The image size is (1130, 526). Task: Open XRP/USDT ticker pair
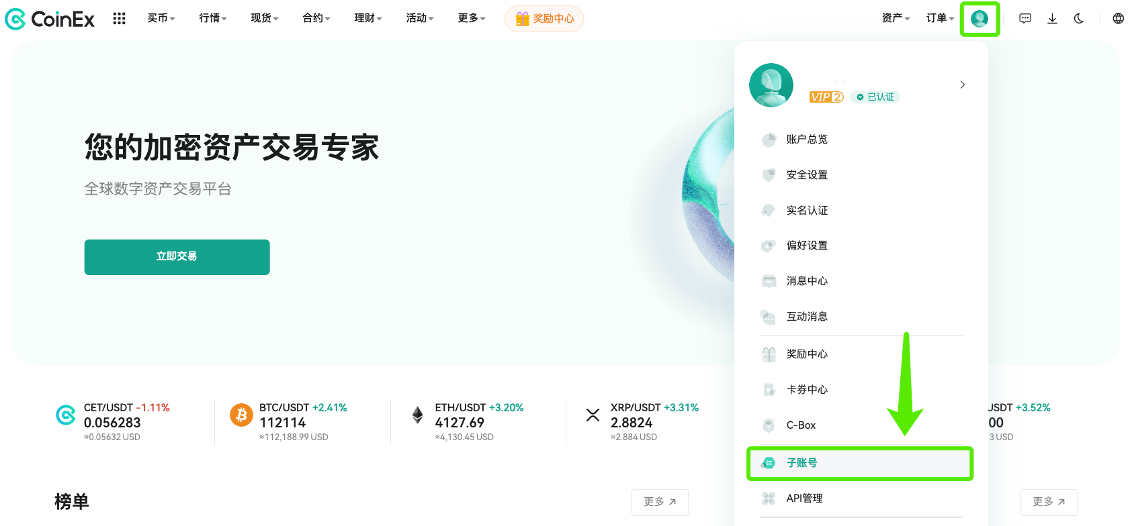(636, 408)
